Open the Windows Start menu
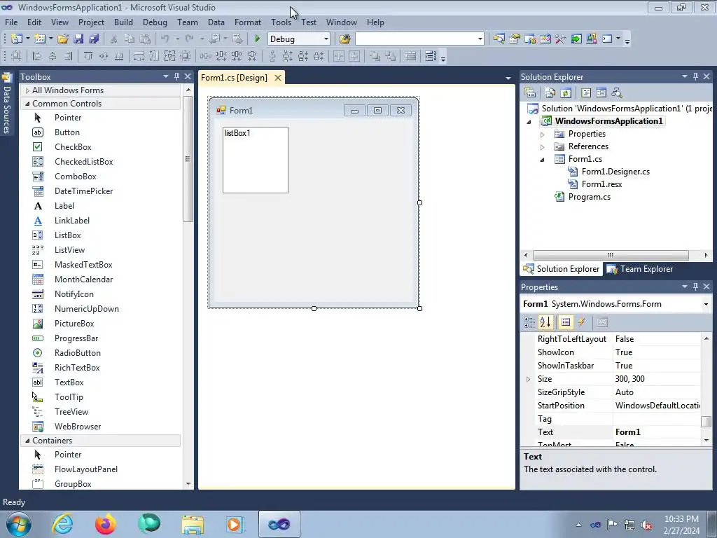 tap(19, 524)
